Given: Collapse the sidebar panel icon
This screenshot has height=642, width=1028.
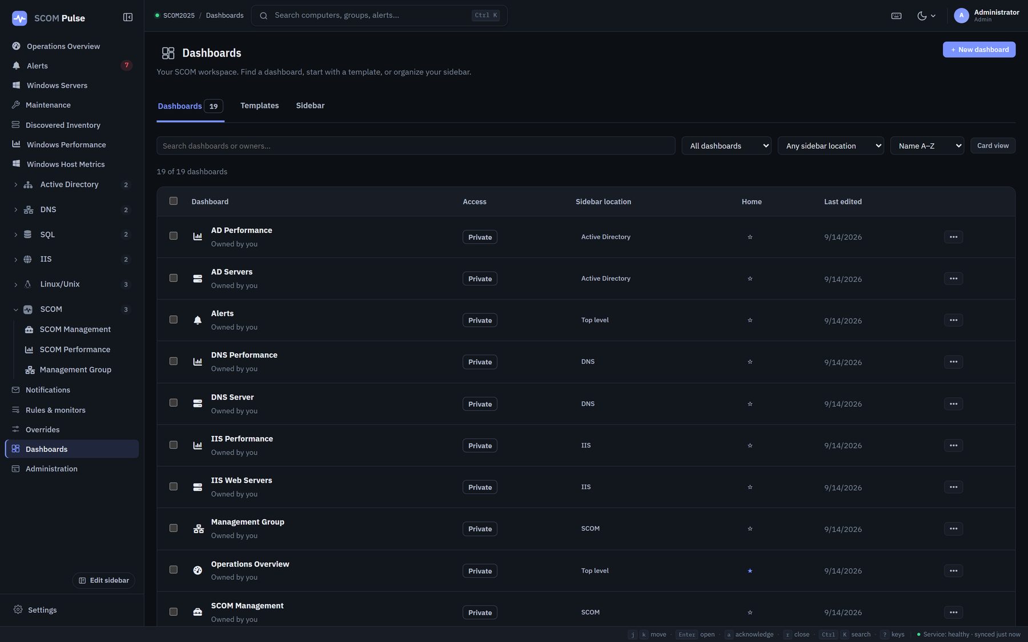Looking at the screenshot, I should (x=128, y=18).
